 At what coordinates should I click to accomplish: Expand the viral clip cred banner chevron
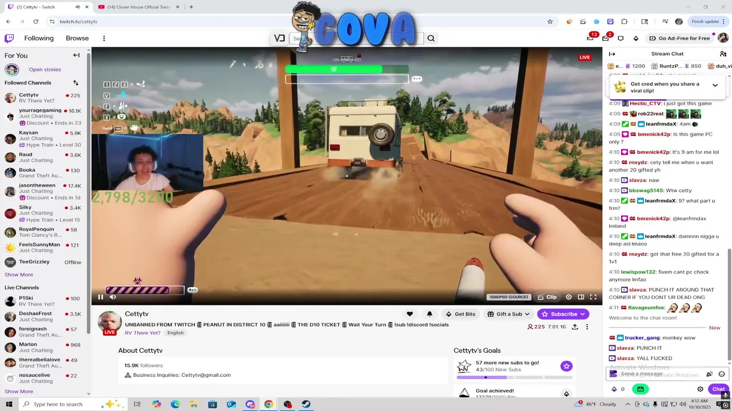[715, 85]
